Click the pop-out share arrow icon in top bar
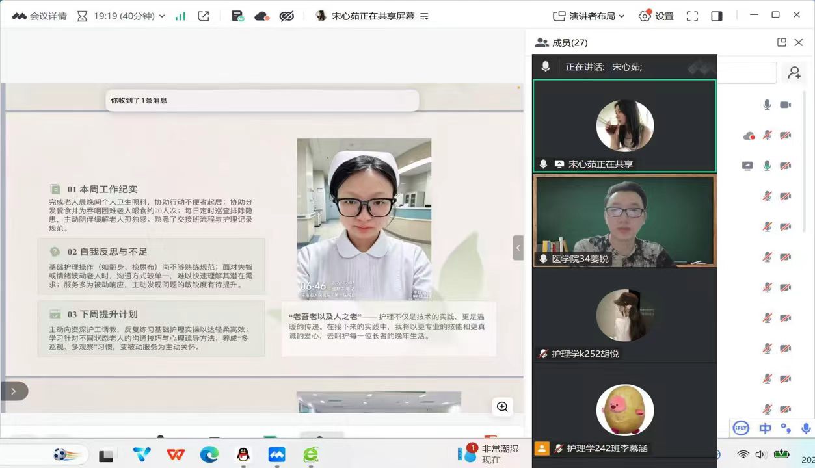815x468 pixels. coord(204,16)
